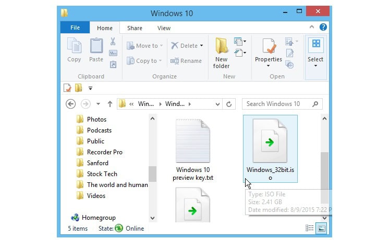Switch to details view in status bar
This screenshot has width=365, height=240.
tap(310, 228)
